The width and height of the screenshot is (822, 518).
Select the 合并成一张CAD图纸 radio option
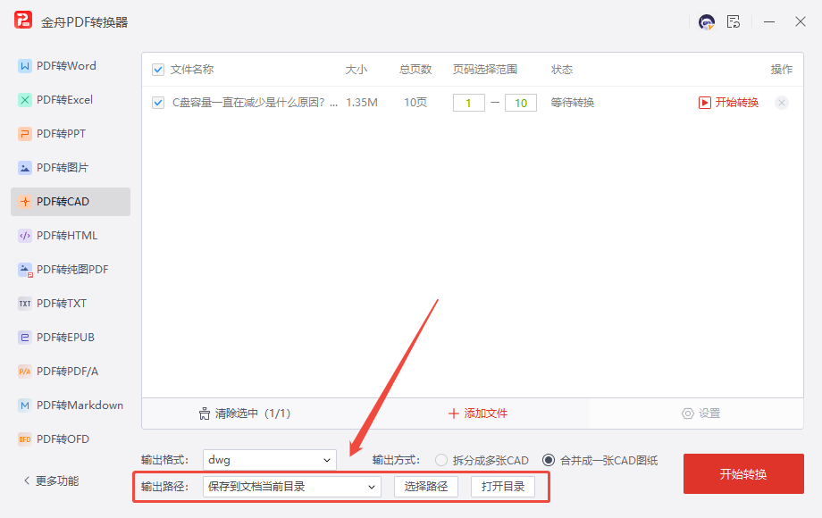(549, 460)
